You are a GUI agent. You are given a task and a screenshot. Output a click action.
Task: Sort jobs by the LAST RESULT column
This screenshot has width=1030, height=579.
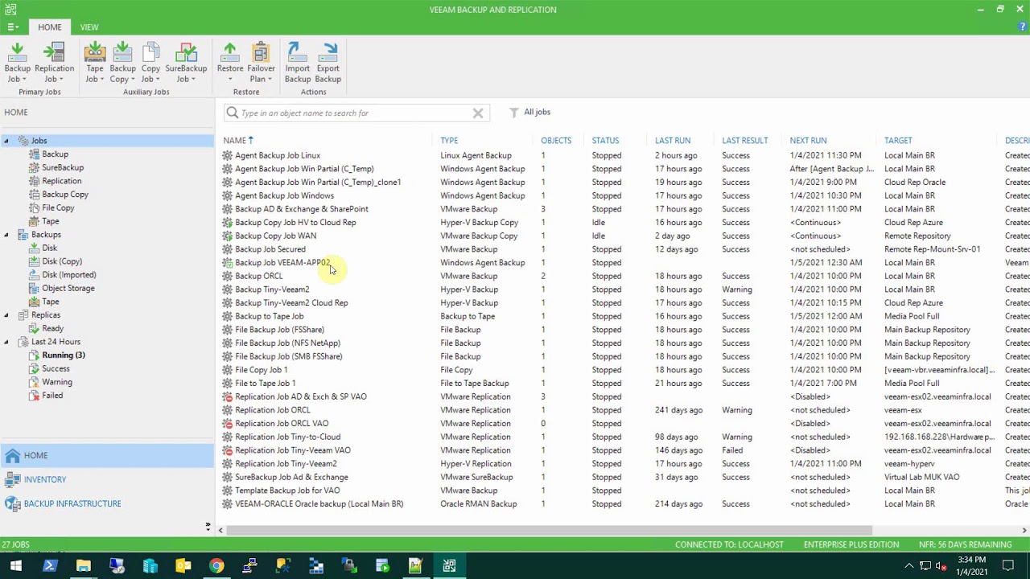(x=745, y=141)
